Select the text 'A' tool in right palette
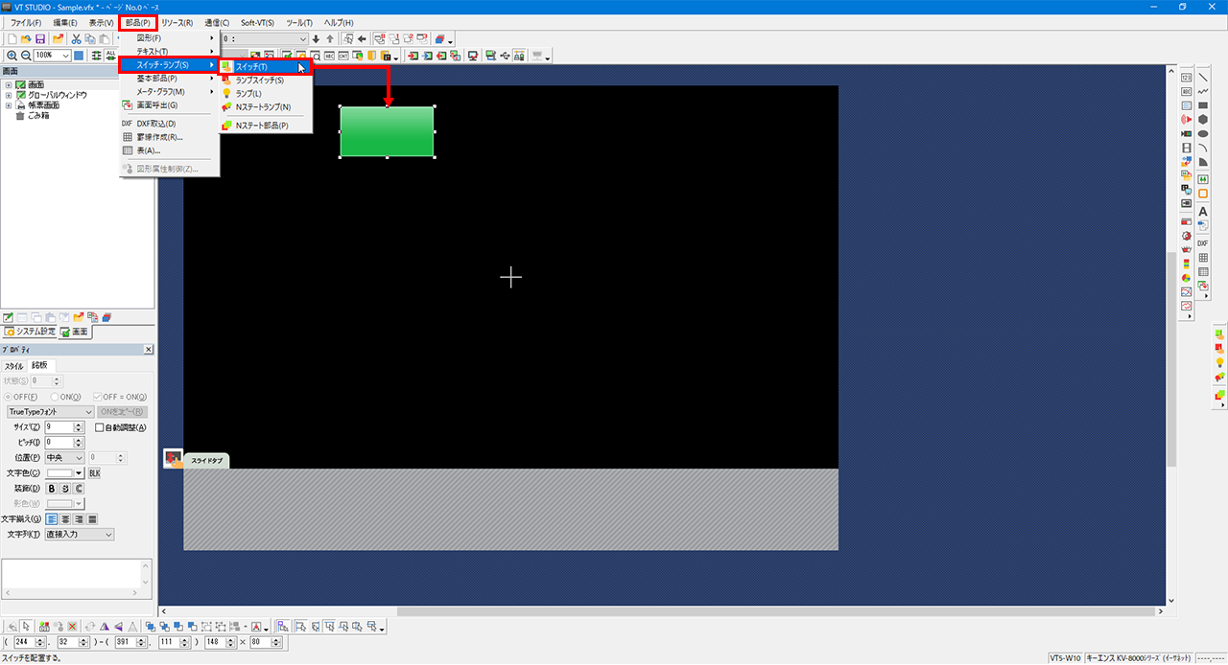This screenshot has height=665, width=1228. tap(1203, 211)
